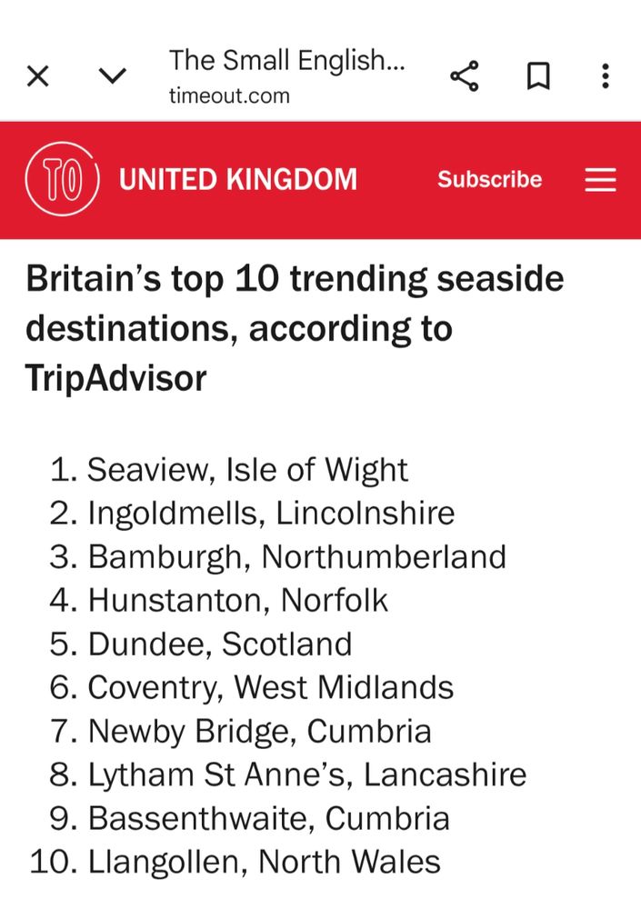
Task: Click 'Seaview, Isle of Wight' entry
Action: [247, 469]
